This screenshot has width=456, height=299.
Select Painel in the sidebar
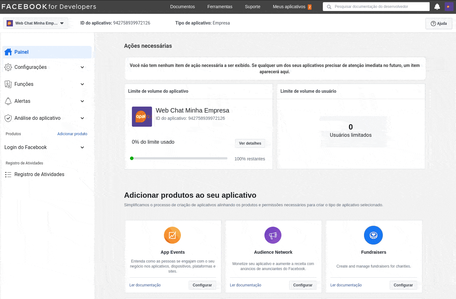click(x=47, y=52)
